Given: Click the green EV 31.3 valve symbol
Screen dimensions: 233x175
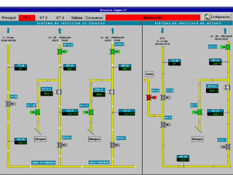Looking at the screenshot, I should (x=62, y=51).
